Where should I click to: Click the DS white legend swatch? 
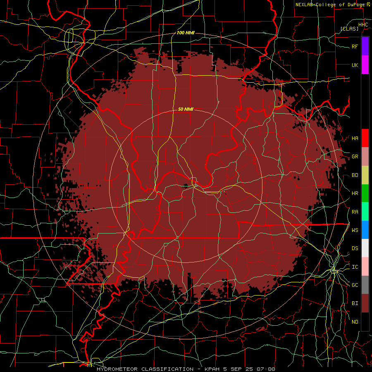point(365,248)
